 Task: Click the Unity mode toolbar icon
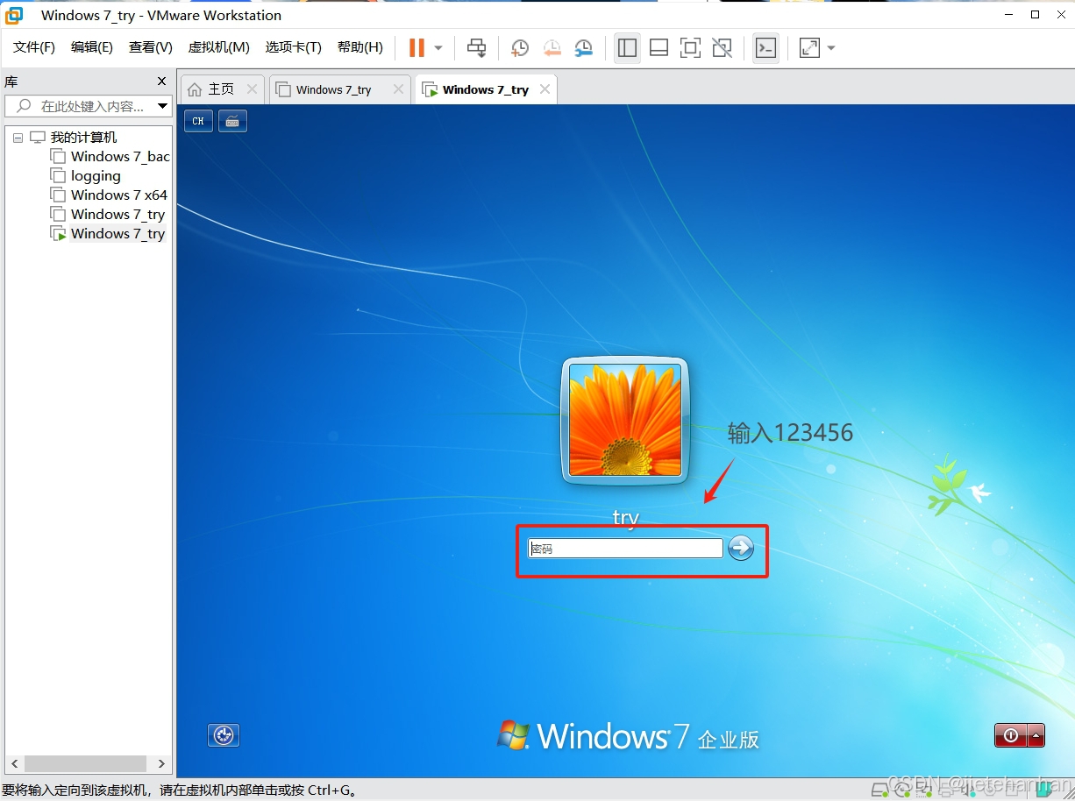[722, 47]
